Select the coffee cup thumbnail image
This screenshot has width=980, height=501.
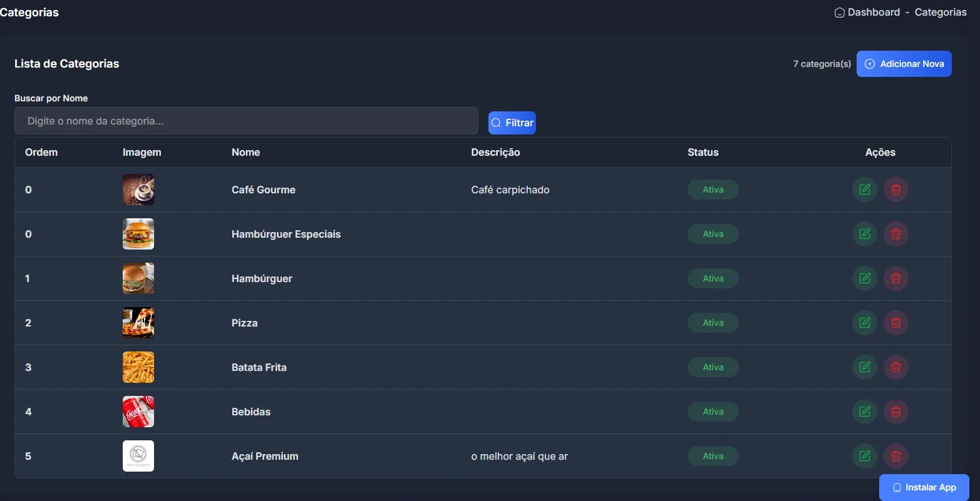(138, 190)
